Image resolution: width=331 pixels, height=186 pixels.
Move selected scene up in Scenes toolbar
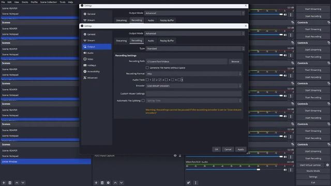17,182
